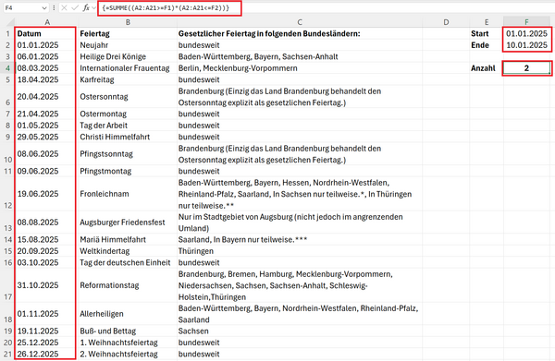Click the Ostersonntag cell
555x361 pixels.
[x=128, y=97]
